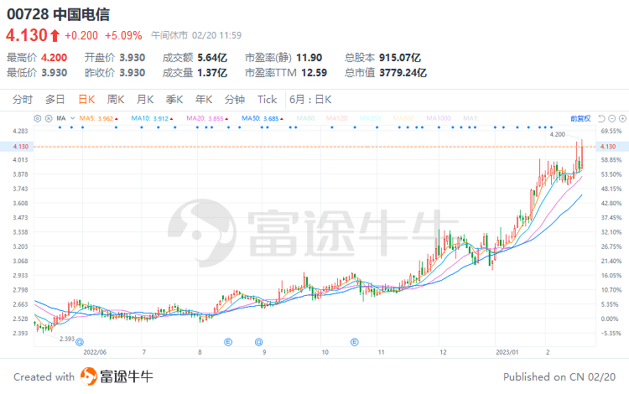Zoom in the chart with the plus icon
Image resolution: width=629 pixels, height=394 pixels.
622,119
